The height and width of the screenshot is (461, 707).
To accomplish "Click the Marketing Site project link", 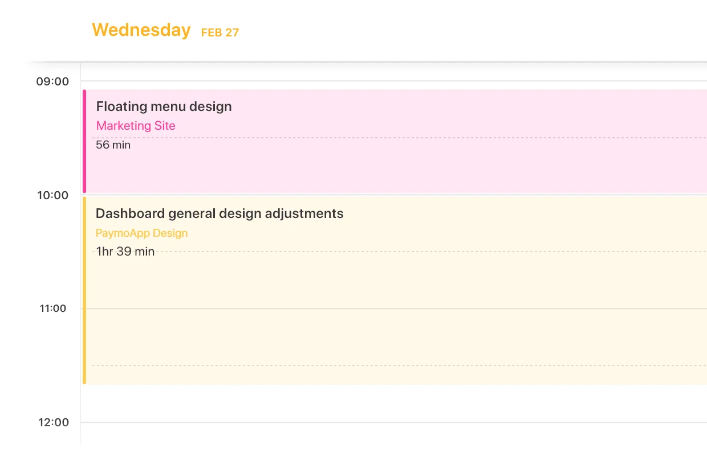I will coord(136,126).
